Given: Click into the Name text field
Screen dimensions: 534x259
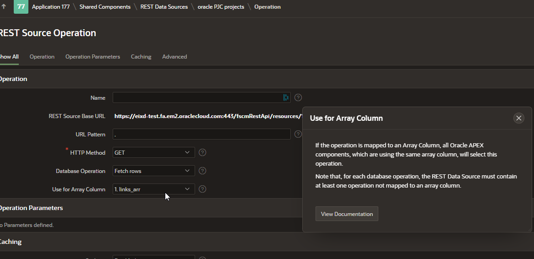Looking at the screenshot, I should tap(197, 97).
